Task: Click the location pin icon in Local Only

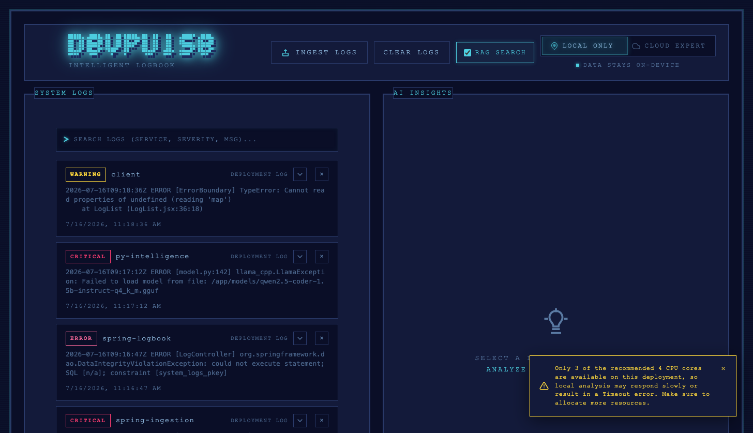Action: point(554,46)
